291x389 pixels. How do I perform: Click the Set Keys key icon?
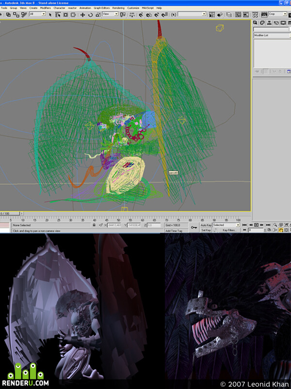pyautogui.click(x=194, y=228)
